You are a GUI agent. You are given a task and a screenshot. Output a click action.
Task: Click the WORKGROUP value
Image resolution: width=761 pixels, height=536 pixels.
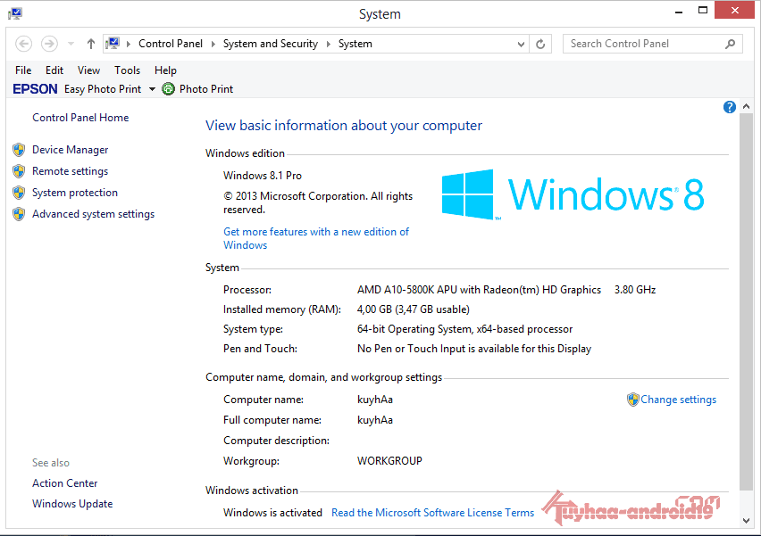[x=389, y=461]
